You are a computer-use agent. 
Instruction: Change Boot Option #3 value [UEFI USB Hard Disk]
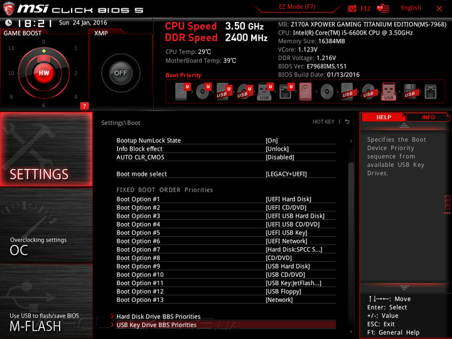pos(295,215)
